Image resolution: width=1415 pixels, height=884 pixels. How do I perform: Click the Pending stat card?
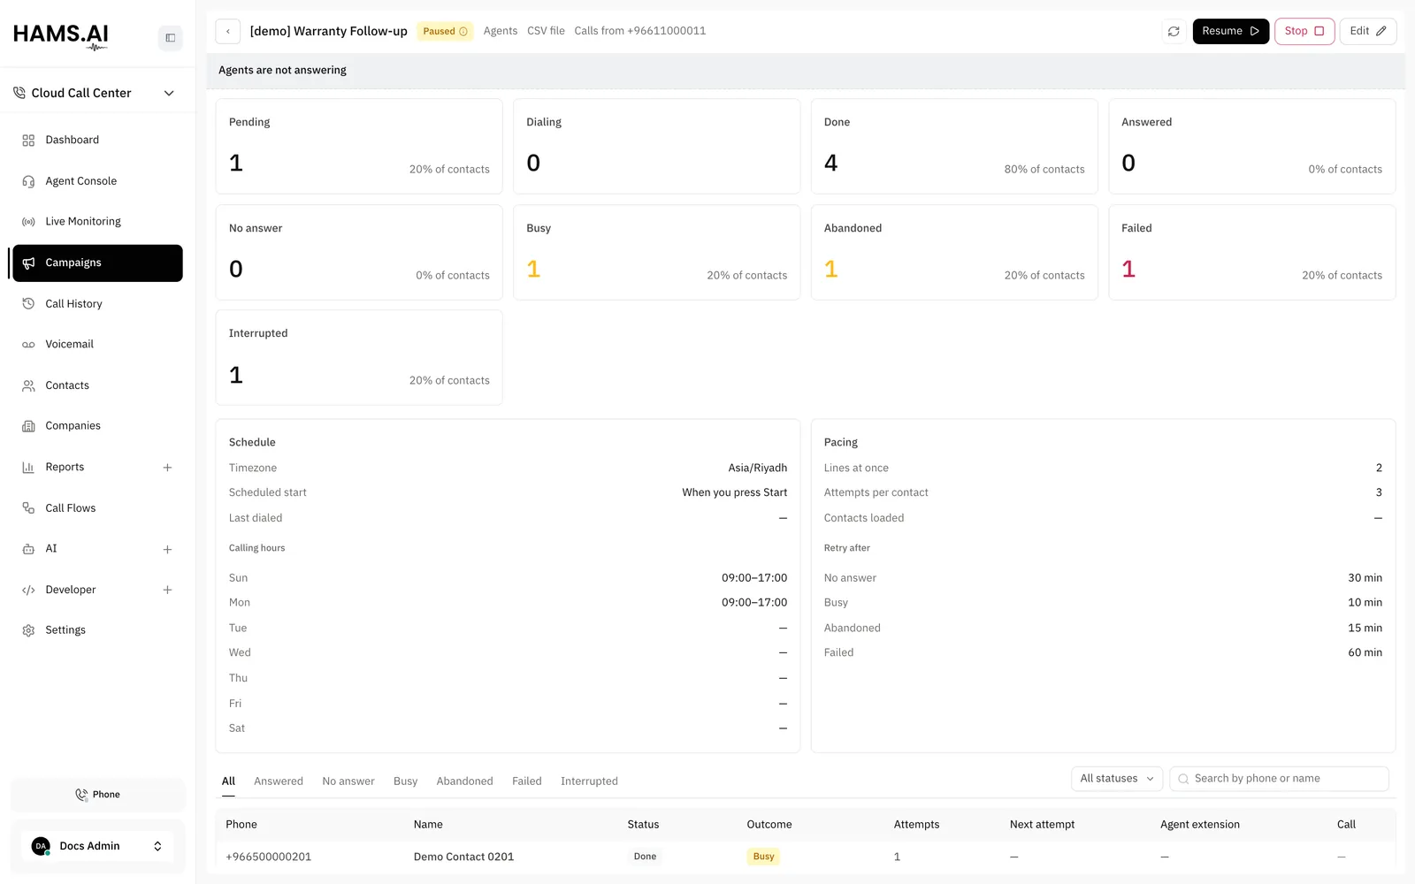pos(359,146)
